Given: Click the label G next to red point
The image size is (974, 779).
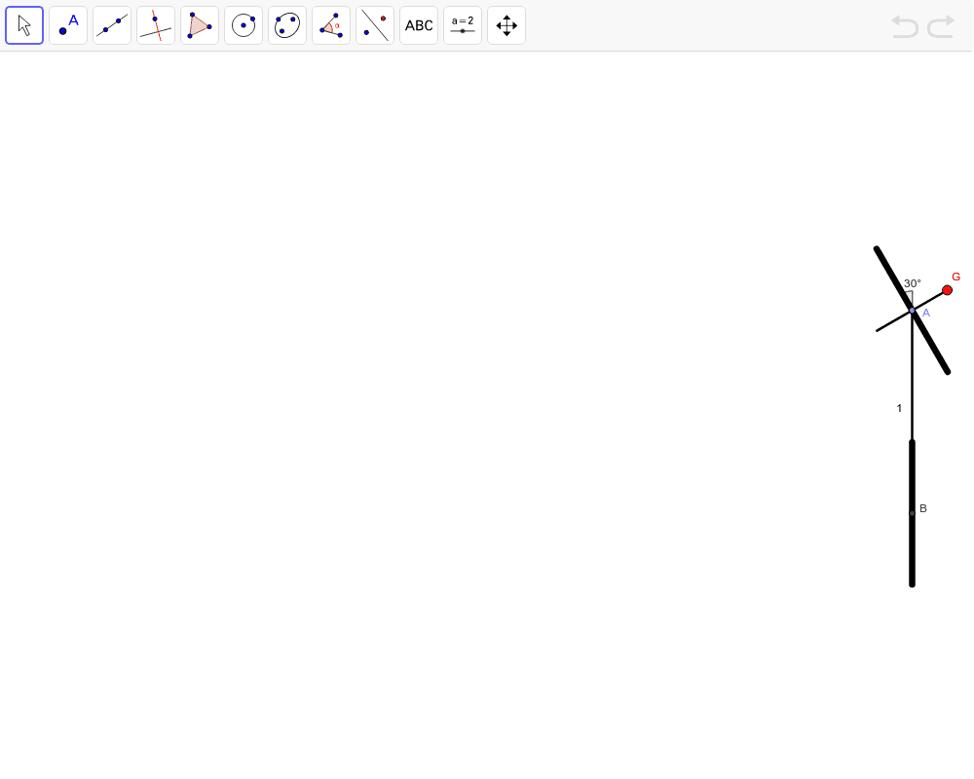Looking at the screenshot, I should tap(956, 278).
